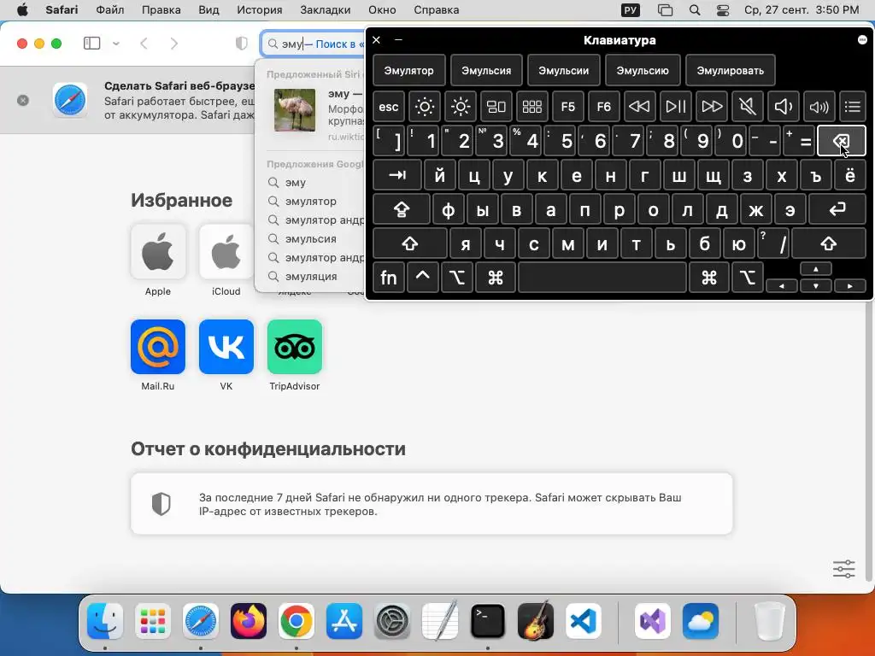
Task: Open the VK favorite
Action: (226, 354)
